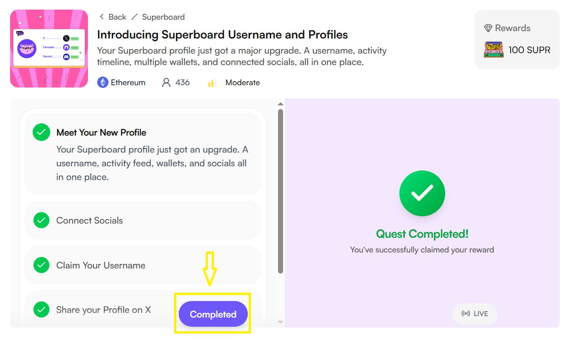Click the Meet Your New Profile checkmark
This screenshot has height=345, width=573.
coord(41,132)
